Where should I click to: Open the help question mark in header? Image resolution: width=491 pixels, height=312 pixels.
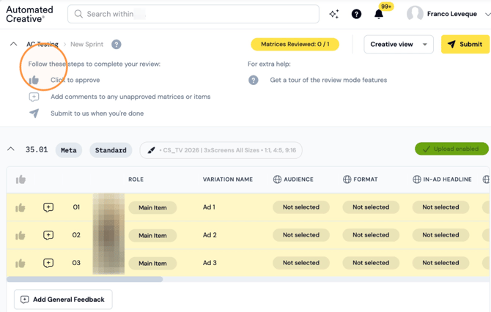356,14
